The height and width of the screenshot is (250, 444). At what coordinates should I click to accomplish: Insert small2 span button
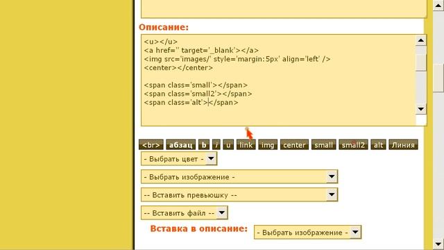[x=353, y=144]
